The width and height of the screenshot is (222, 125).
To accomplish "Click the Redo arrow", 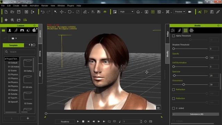I will 49,12.
